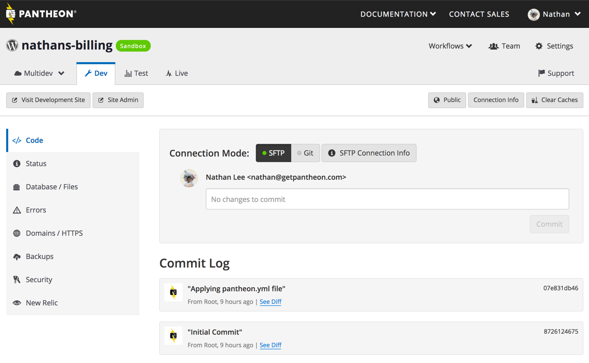Click Clear Caches button
Viewport: 589px width, 363px height.
click(x=555, y=100)
